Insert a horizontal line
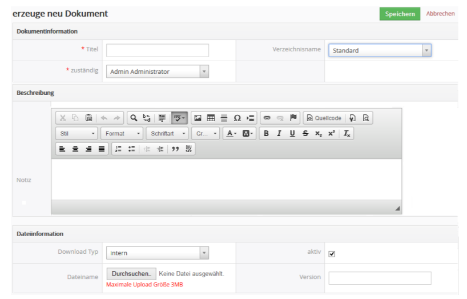The height and width of the screenshot is (299, 467). (x=224, y=118)
